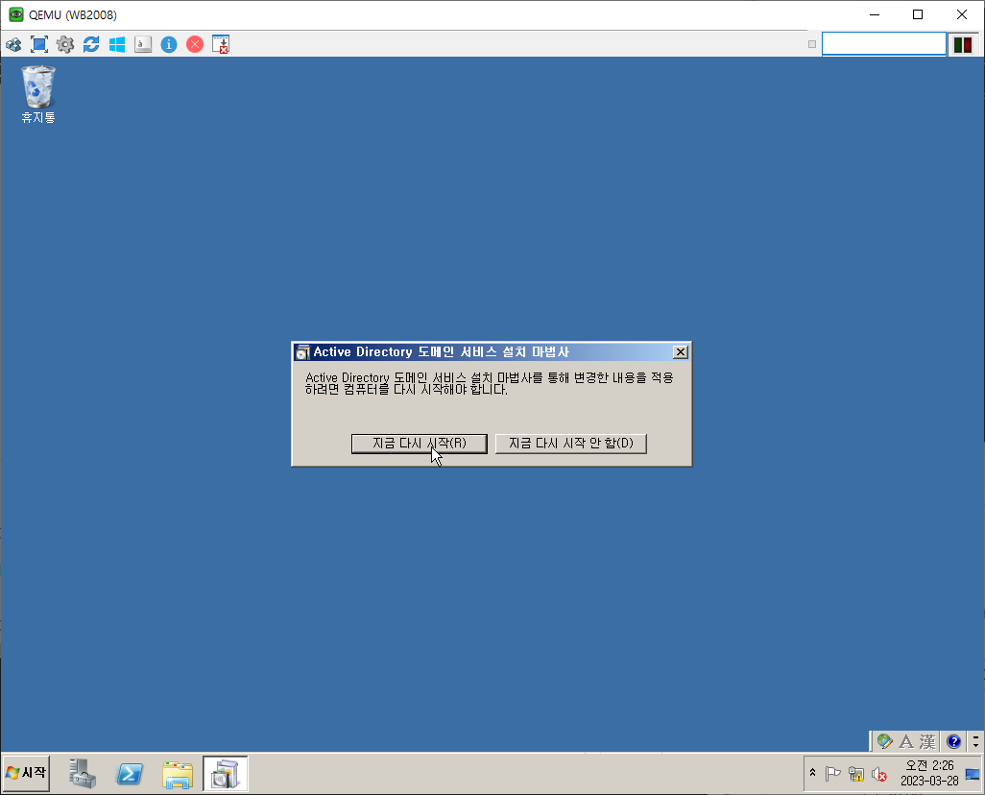The image size is (985, 795).
Task: Show hidden tray icons chevron
Action: coord(812,773)
